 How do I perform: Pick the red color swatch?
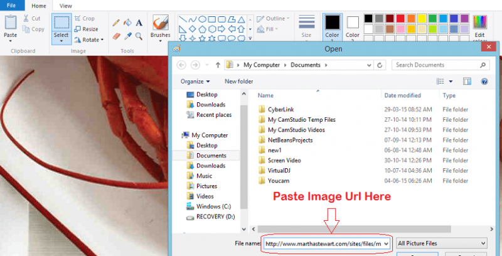[400, 18]
